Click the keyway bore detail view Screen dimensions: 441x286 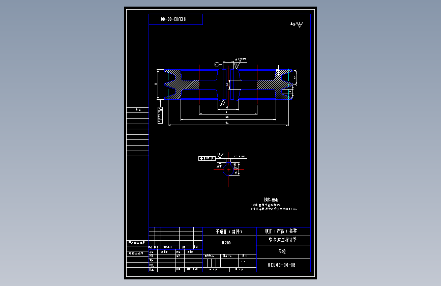tap(229, 170)
